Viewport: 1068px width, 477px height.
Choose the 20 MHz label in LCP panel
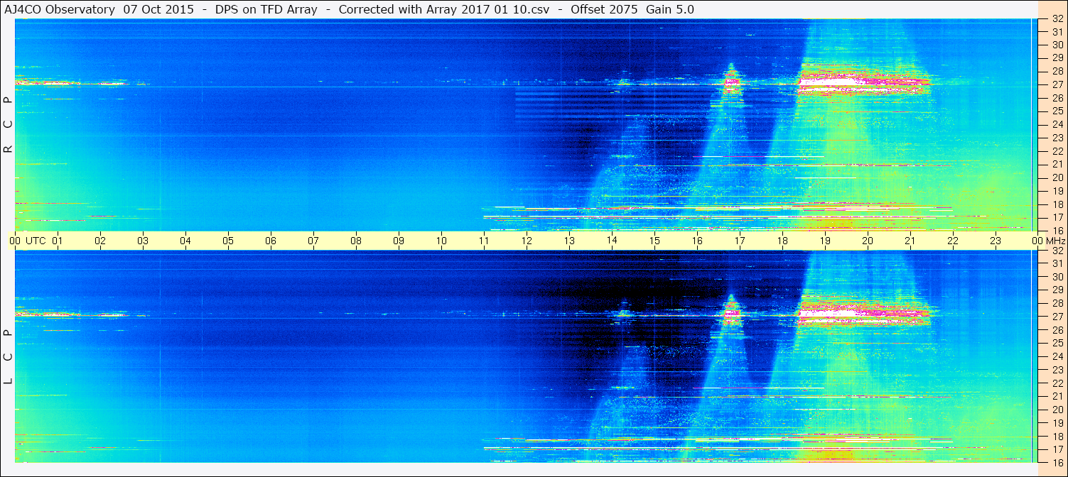[x=1057, y=410]
